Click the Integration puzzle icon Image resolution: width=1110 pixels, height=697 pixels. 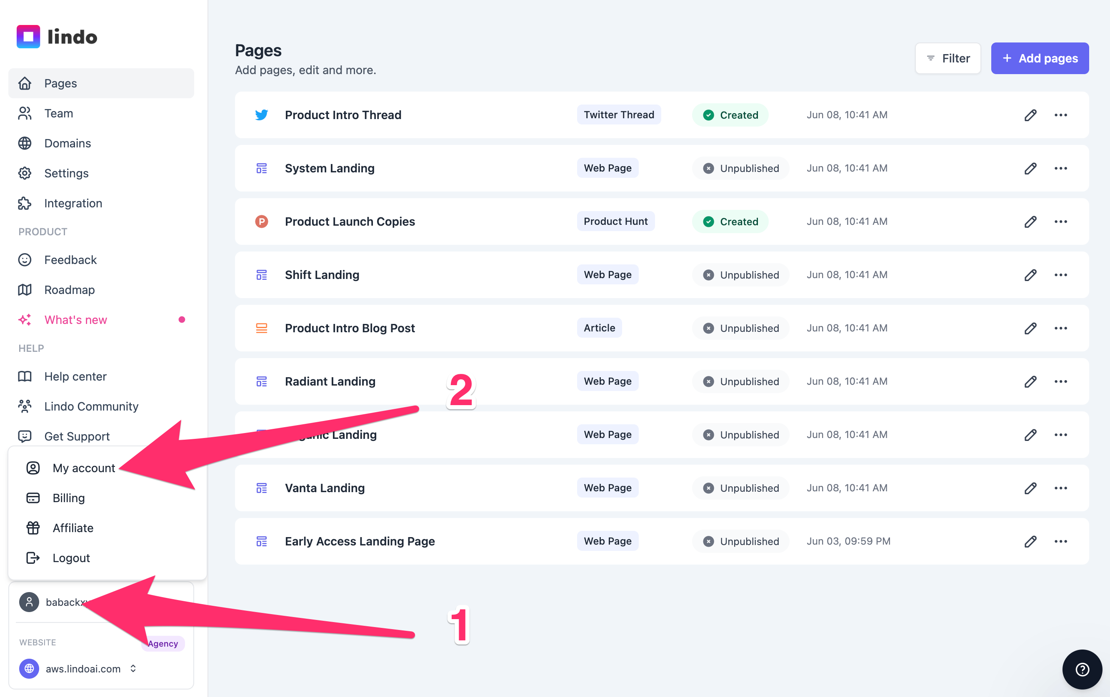point(25,203)
